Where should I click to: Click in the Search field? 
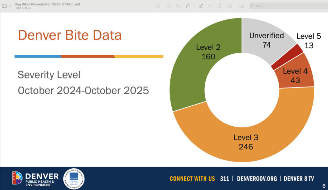pyautogui.click(x=288, y=6)
